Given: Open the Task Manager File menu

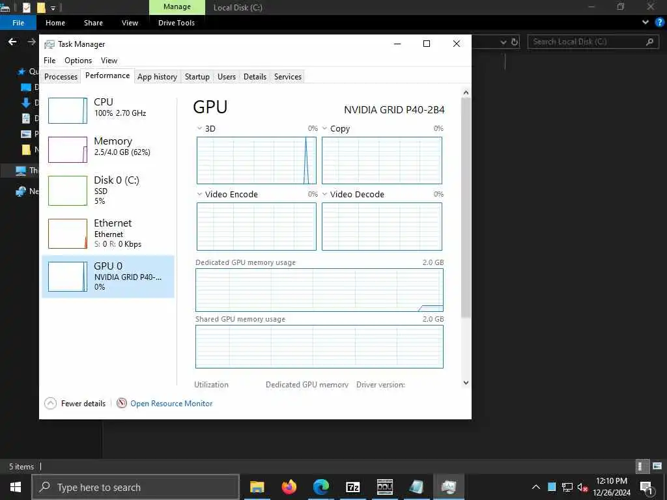Looking at the screenshot, I should pos(50,61).
